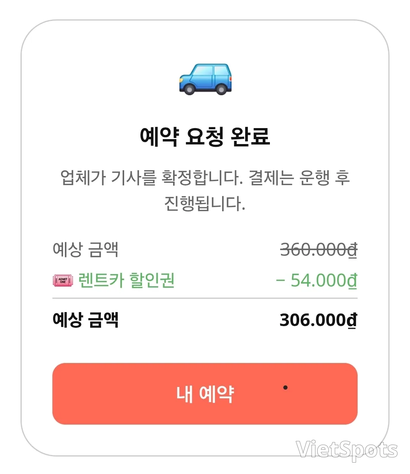Viewport: 410px width, 474px height.
Task: Click the gray divider line above the total
Action: point(205,298)
